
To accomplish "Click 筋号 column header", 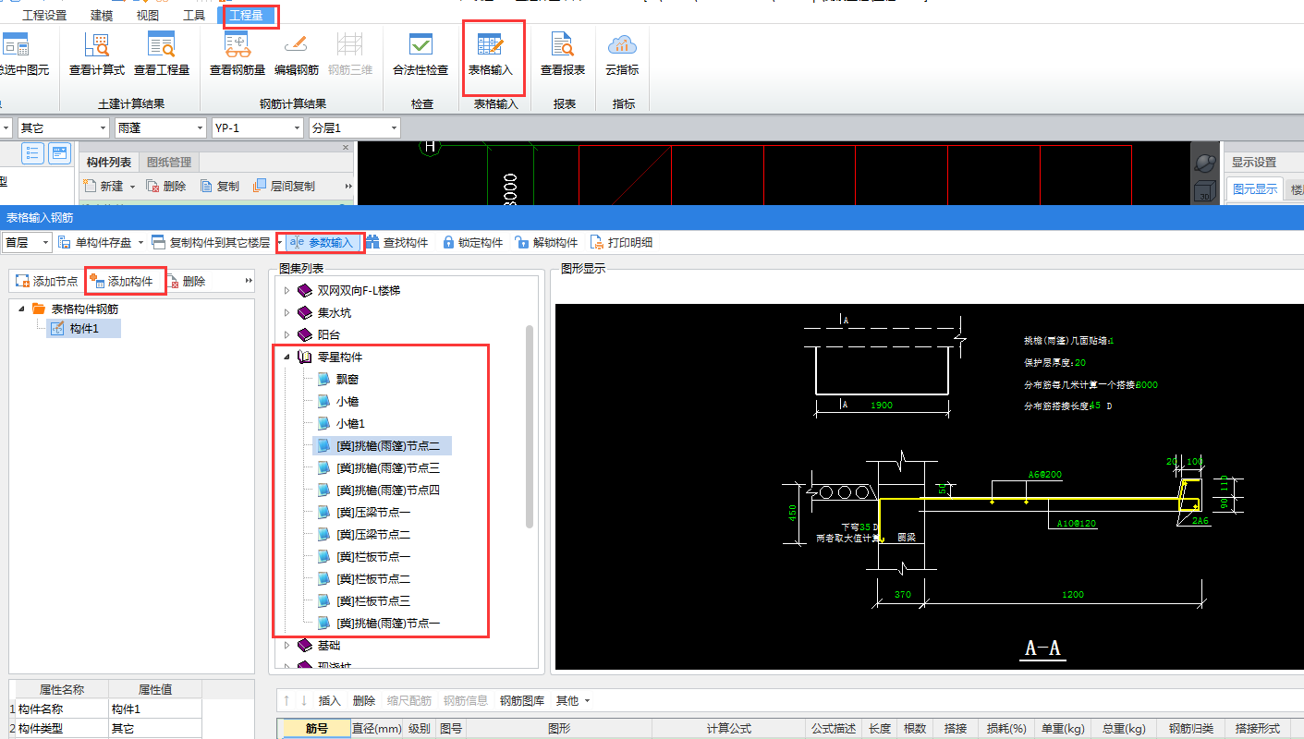I will click(x=317, y=729).
